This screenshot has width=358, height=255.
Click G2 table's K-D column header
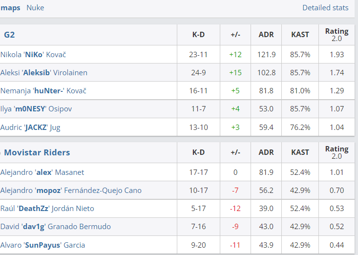click(198, 35)
